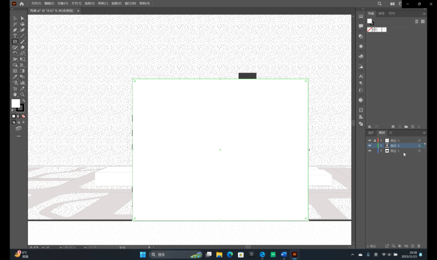This screenshot has width=437, height=260.
Task: Select the Magic Wand tool
Action: point(15,24)
